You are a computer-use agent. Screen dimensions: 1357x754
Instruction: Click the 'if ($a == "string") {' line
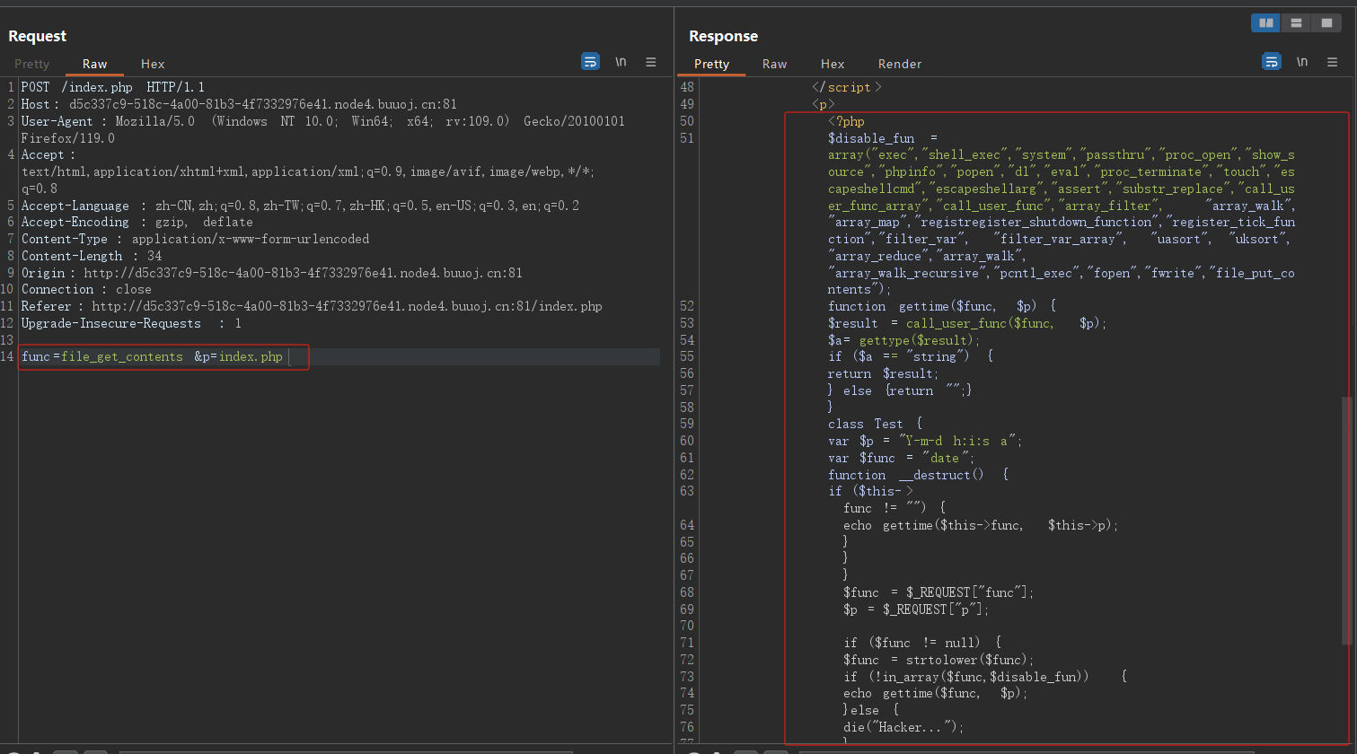click(911, 356)
